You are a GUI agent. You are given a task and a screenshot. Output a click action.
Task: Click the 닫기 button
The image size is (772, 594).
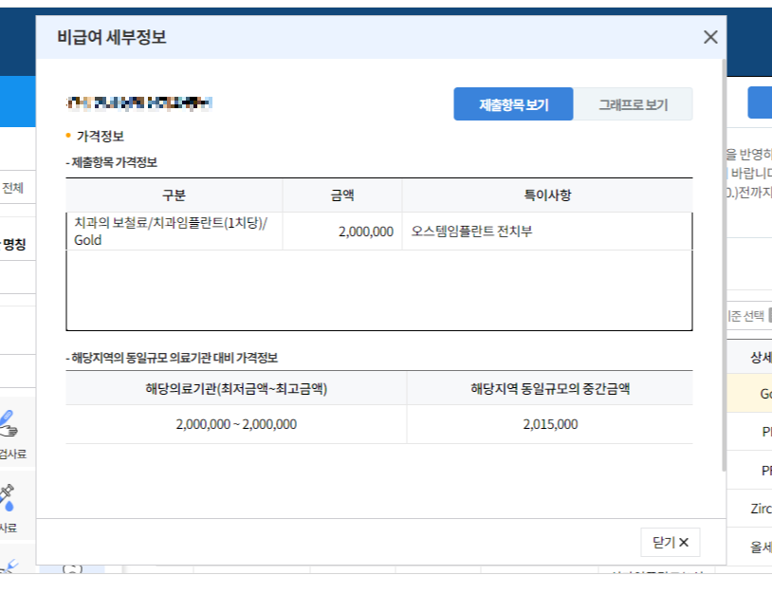point(671,542)
